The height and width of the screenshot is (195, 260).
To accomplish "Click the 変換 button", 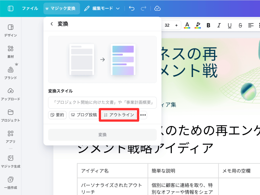I will [102, 135].
